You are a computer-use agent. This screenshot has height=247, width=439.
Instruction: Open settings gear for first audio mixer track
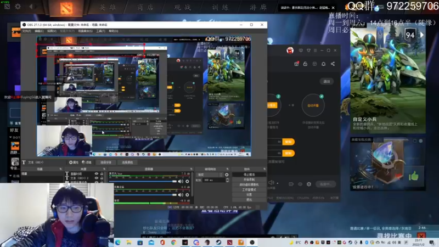(187, 182)
